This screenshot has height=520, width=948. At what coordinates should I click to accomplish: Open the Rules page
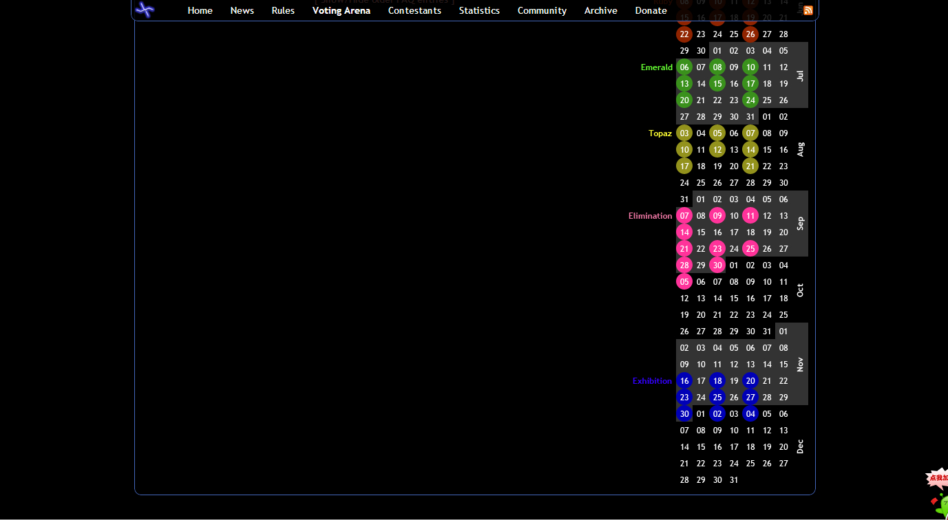[x=283, y=10]
